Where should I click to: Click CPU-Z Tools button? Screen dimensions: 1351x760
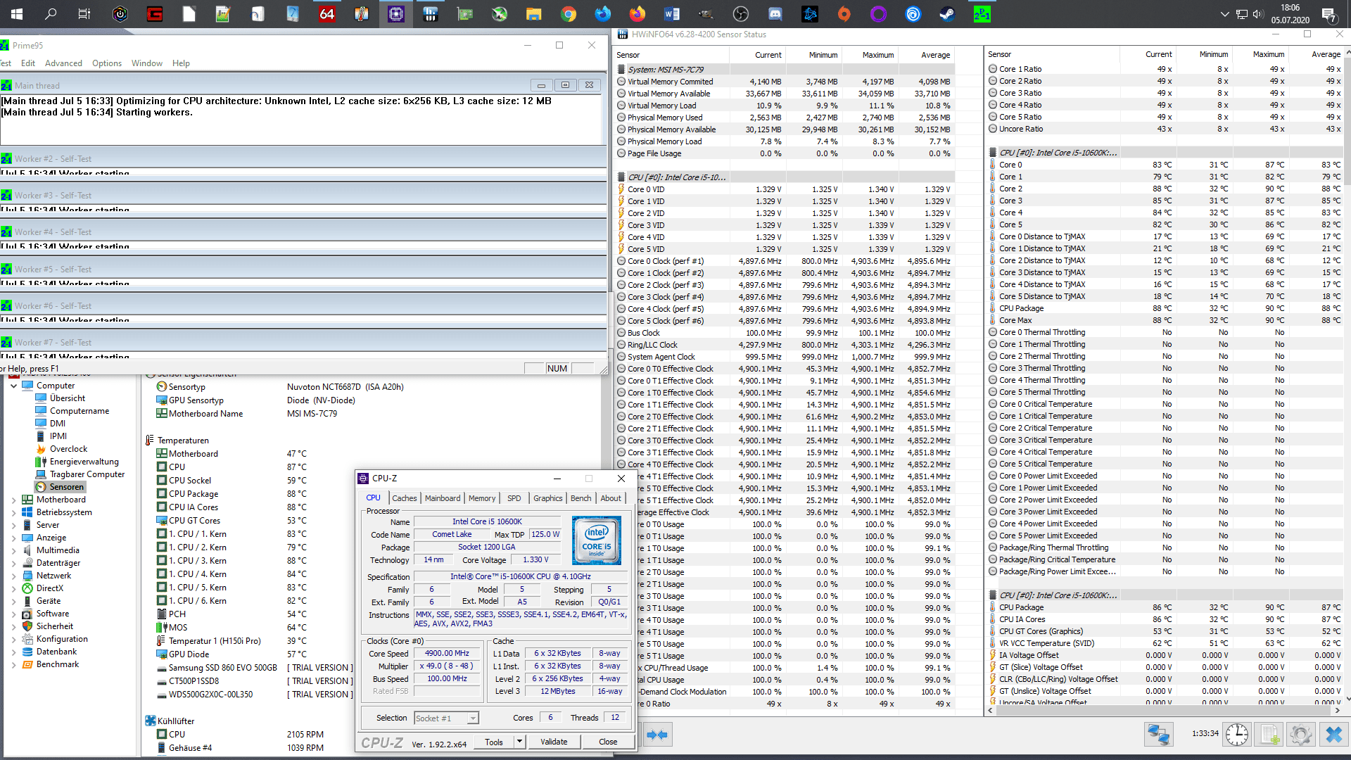(x=494, y=742)
